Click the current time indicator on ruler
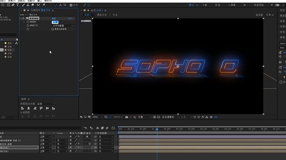 [157, 129]
